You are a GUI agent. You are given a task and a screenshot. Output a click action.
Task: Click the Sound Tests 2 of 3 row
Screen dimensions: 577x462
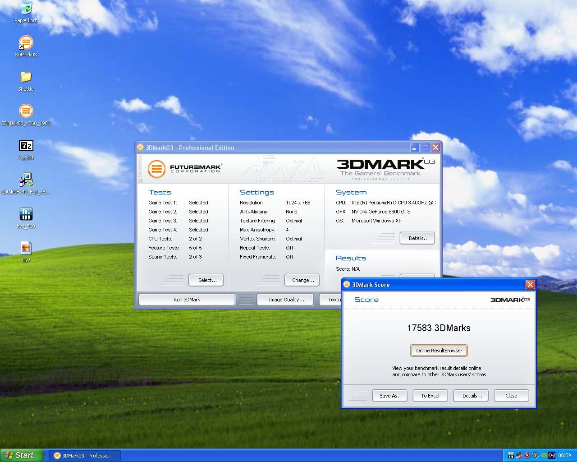[175, 257]
